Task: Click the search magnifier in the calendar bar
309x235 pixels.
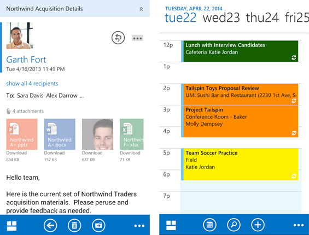Action: [x=234, y=225]
